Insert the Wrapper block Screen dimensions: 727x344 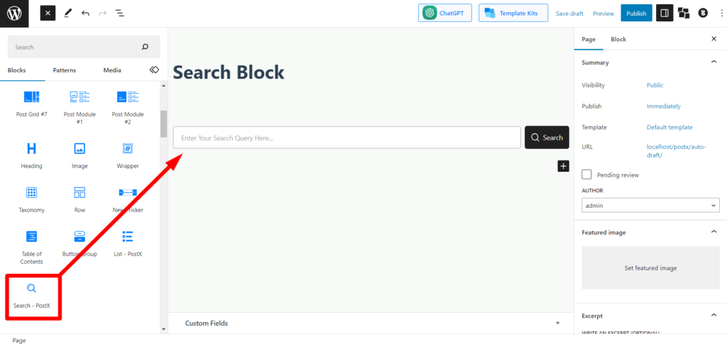click(x=128, y=155)
